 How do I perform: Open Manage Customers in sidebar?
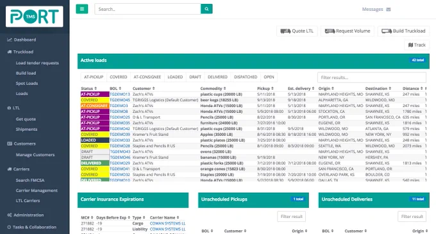coord(35,155)
